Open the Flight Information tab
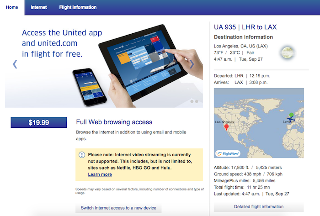Viewport: 320px width, 216px height. (78, 7)
